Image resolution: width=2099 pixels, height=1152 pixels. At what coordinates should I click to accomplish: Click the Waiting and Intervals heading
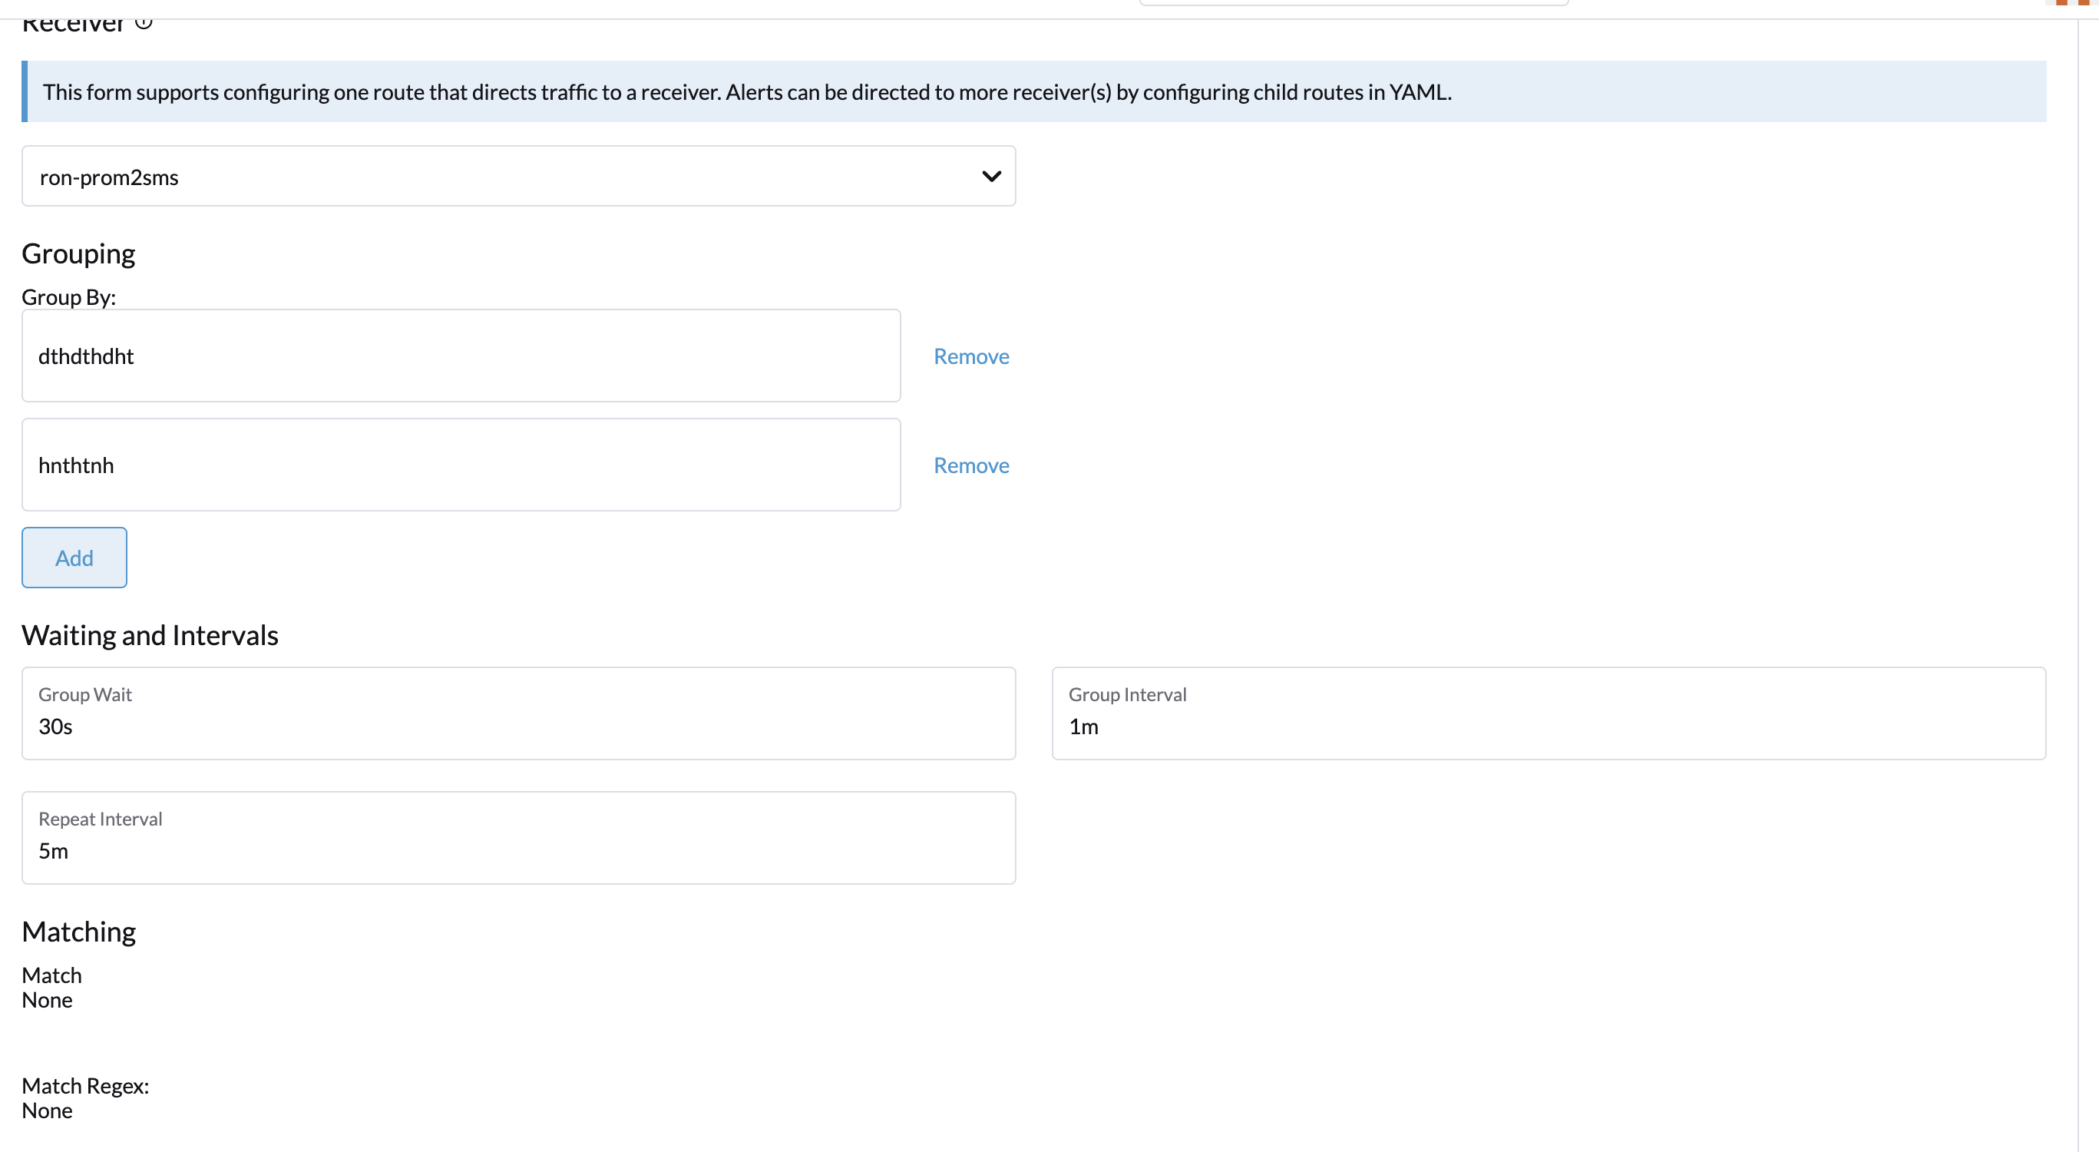[150, 635]
